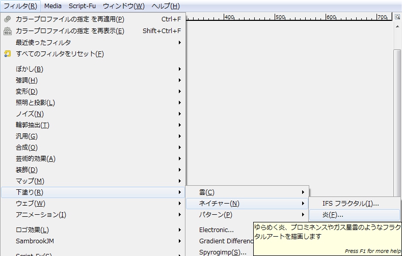Viewport: 402px width, 256px height.
Task: Open the ウェブ(W) submenu
Action: point(93,204)
